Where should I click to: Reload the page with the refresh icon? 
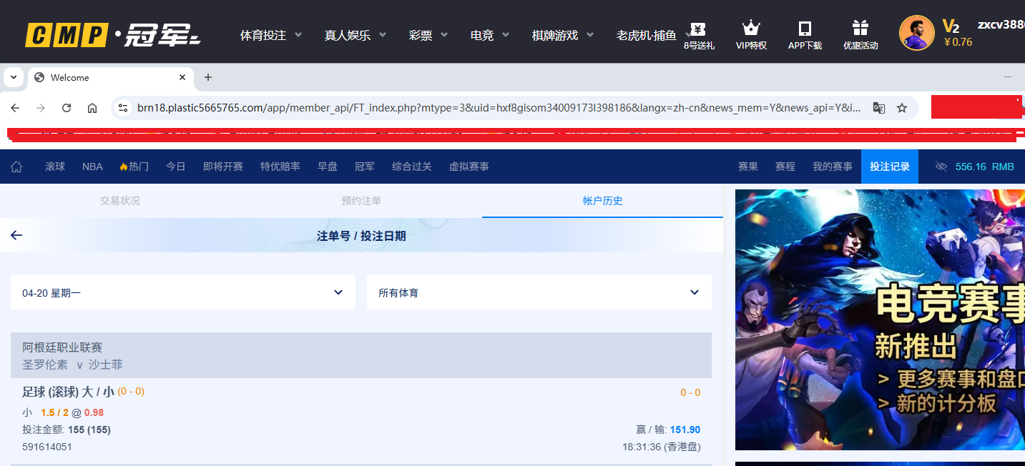tap(67, 108)
